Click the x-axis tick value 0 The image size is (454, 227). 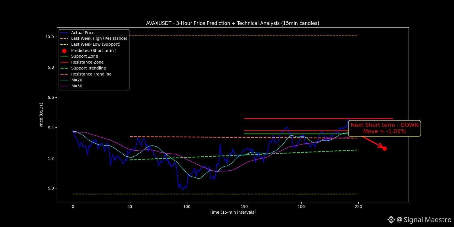[x=73, y=207]
